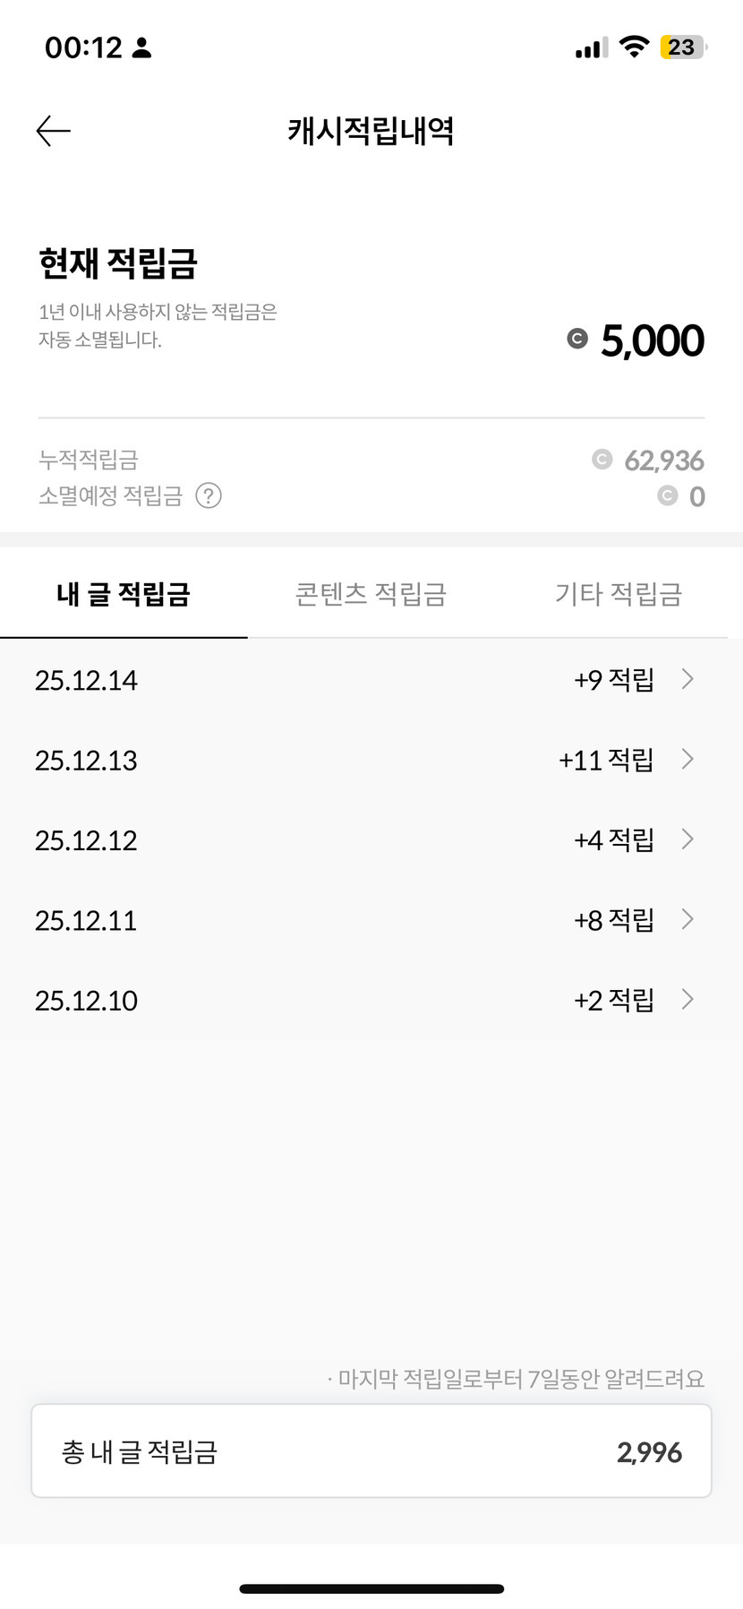Viewport: 743px width, 1609px height.
Task: Tap the Wi-Fi icon in status bar
Action: 634,47
